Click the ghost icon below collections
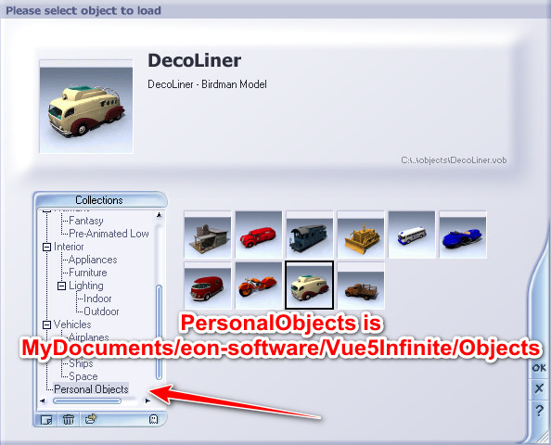Image resolution: width=551 pixels, height=445 pixels. (x=153, y=419)
